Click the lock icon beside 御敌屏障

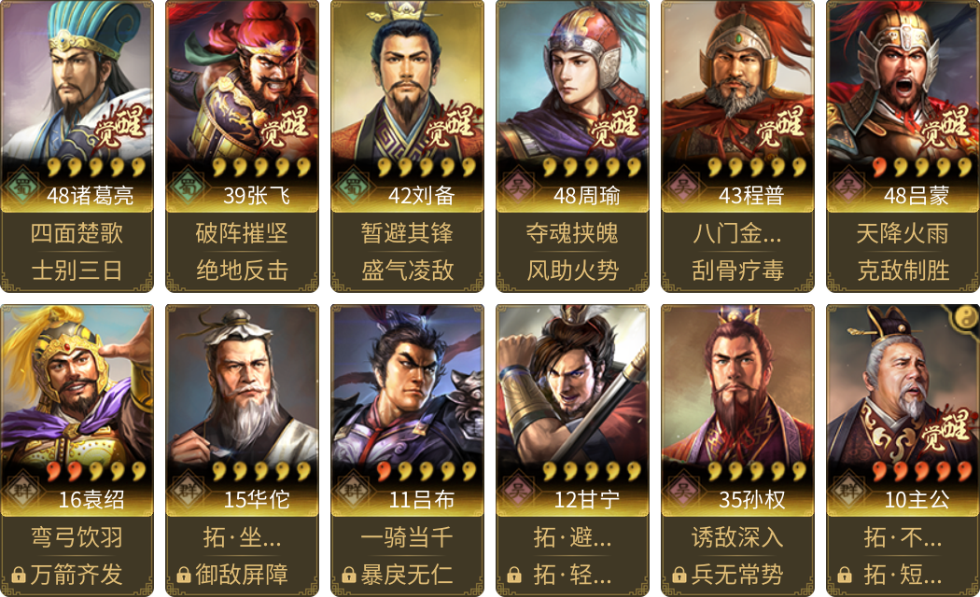184,575
